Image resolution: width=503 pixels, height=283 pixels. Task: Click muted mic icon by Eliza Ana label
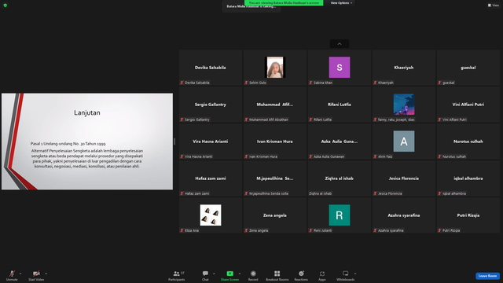pos(182,230)
